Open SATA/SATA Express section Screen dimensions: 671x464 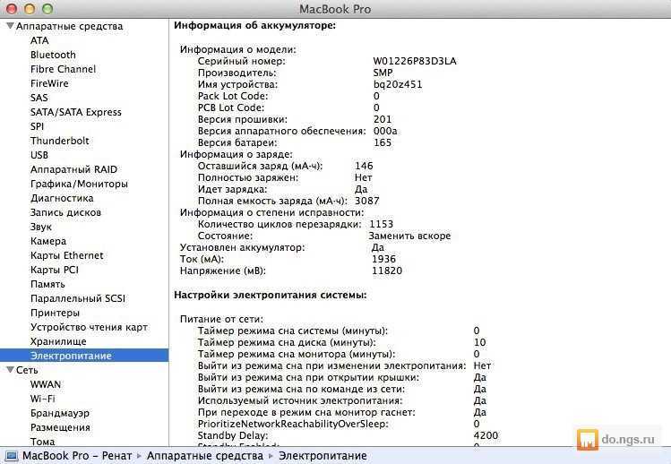(76, 112)
